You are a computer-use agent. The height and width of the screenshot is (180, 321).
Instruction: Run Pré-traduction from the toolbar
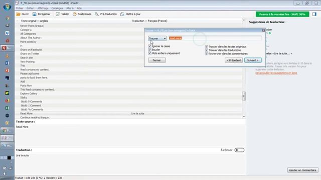point(106,14)
